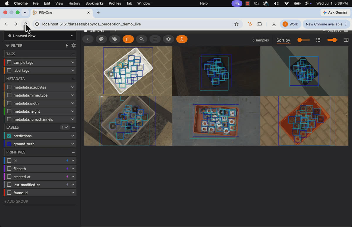The height and width of the screenshot is (227, 352).
Task: Expand the ground_truth filter chevron
Action: point(73,144)
